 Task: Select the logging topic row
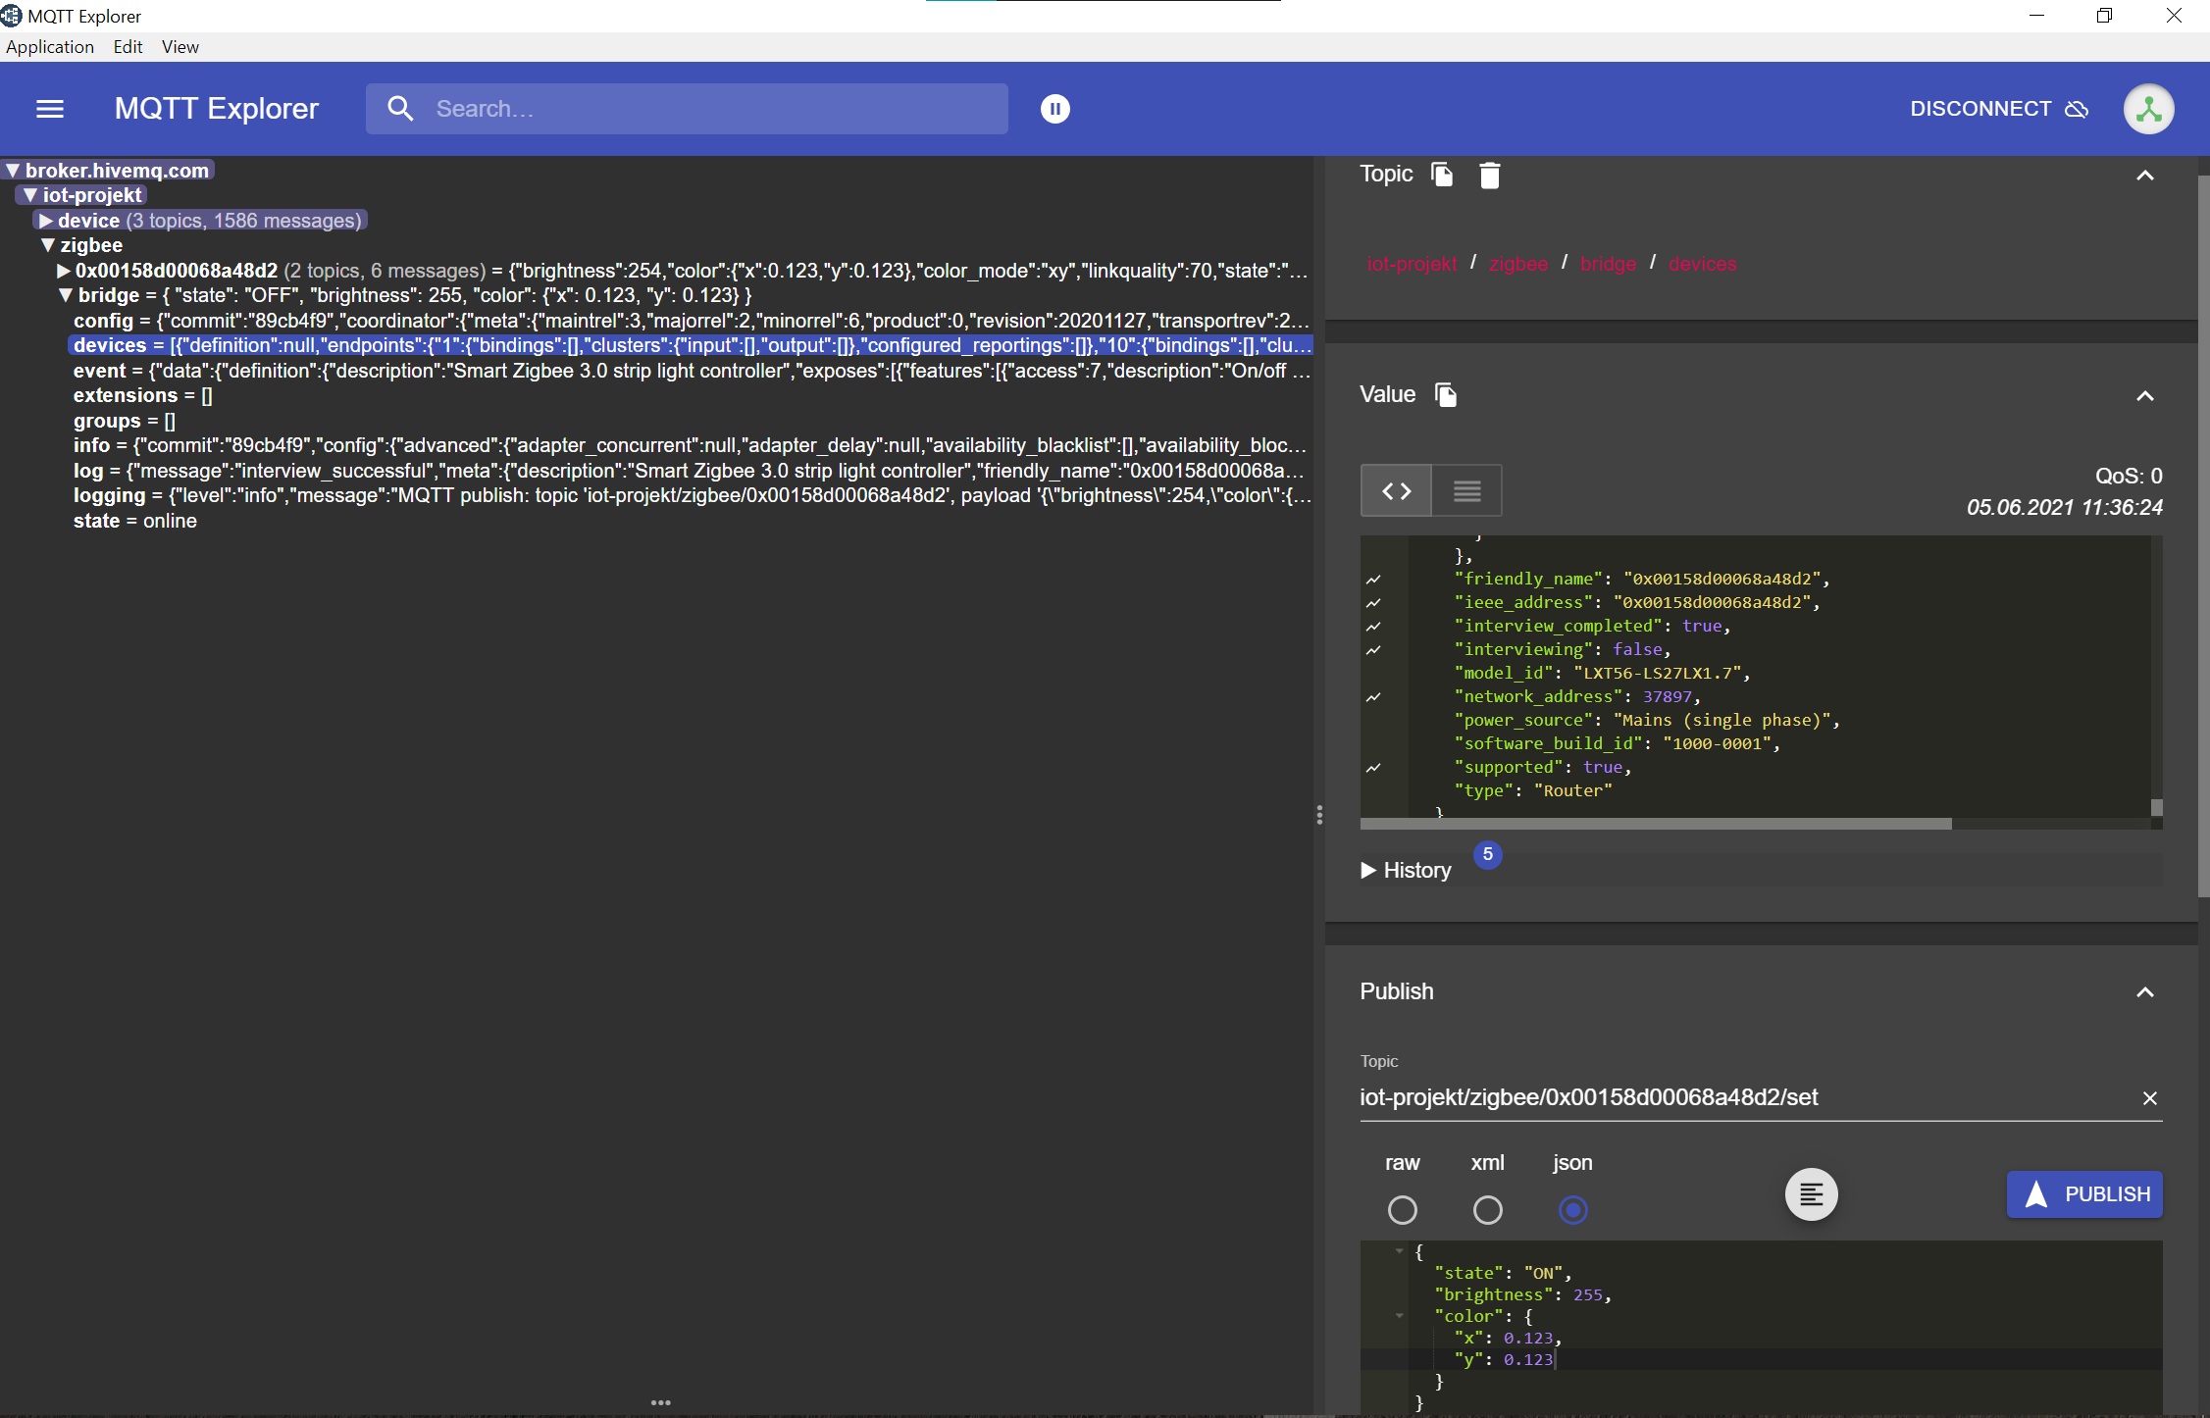(x=692, y=495)
